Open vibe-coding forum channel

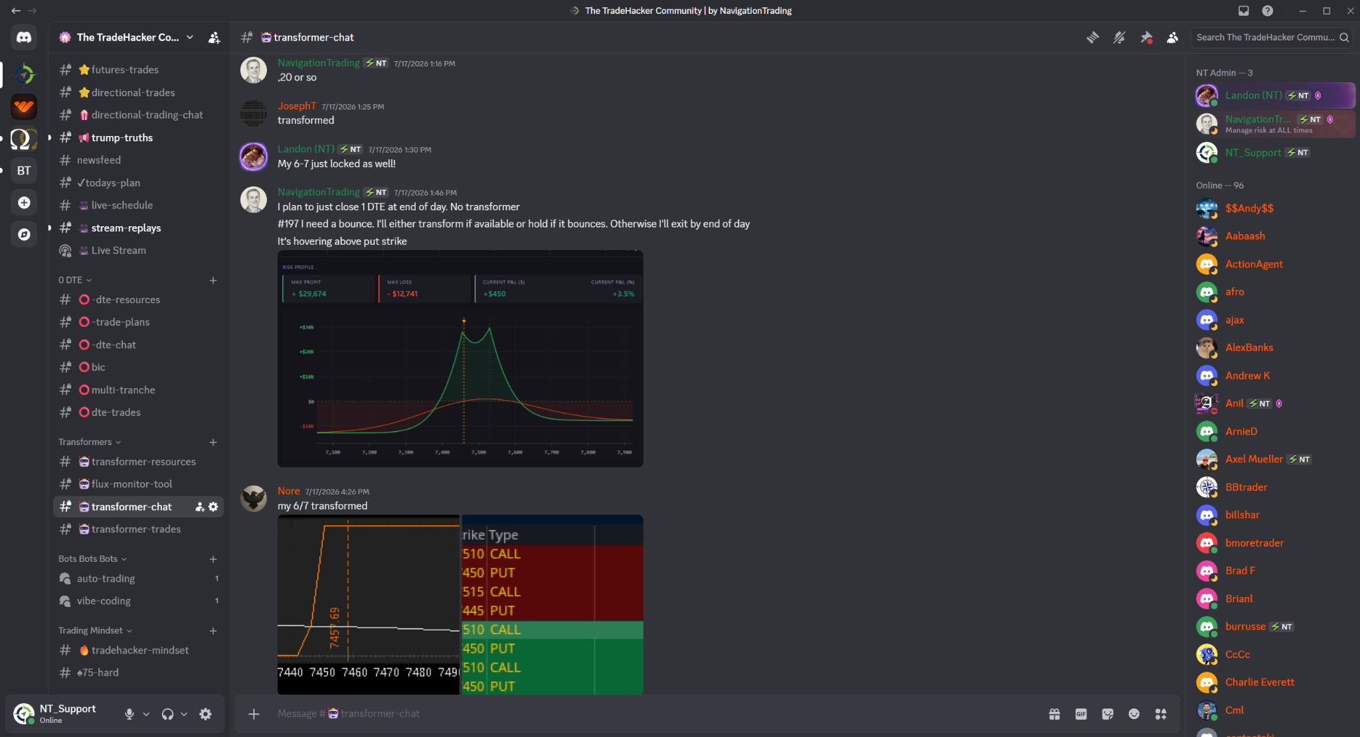point(138,601)
